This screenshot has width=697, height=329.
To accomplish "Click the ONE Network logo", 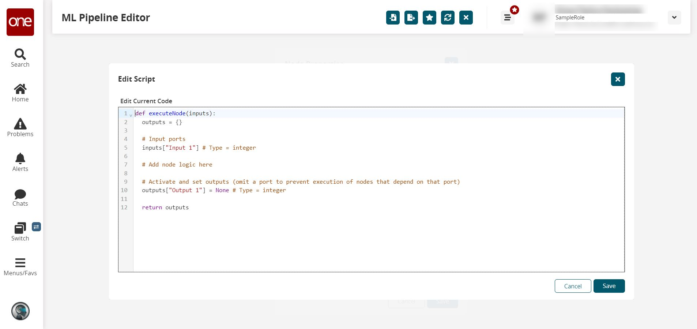I will [20, 22].
